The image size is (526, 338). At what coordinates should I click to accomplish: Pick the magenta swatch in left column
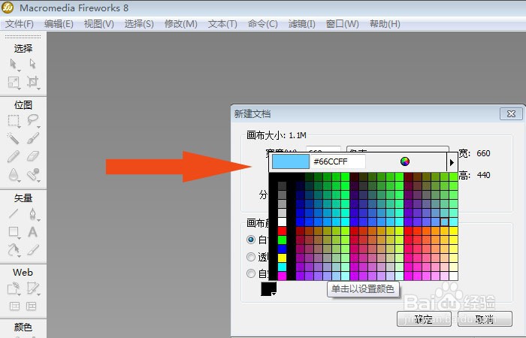pos(282,276)
